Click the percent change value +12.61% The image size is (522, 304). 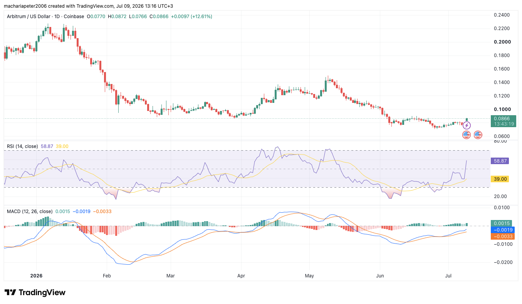pos(200,17)
